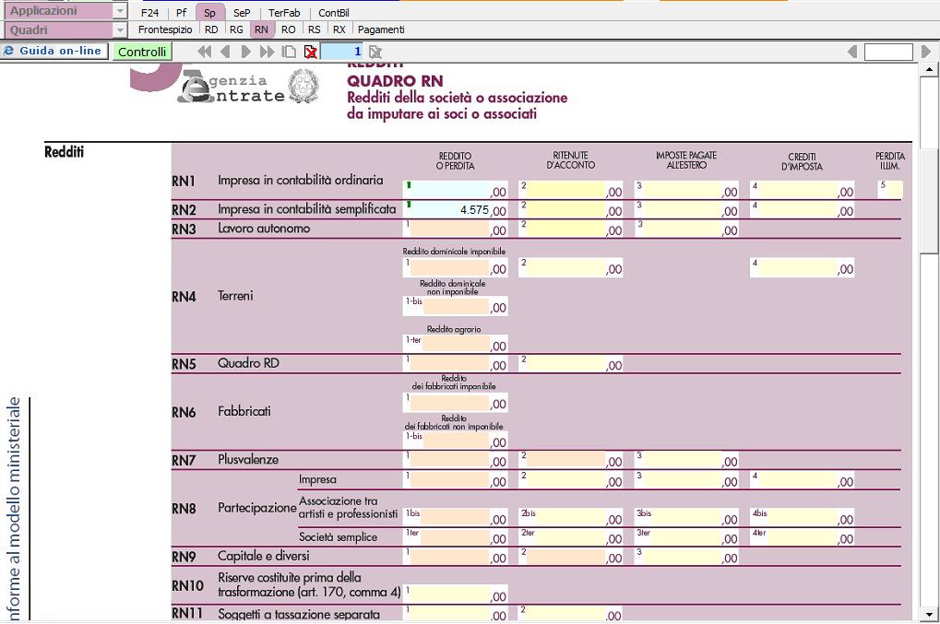Go to next module page arrow

[x=245, y=53]
